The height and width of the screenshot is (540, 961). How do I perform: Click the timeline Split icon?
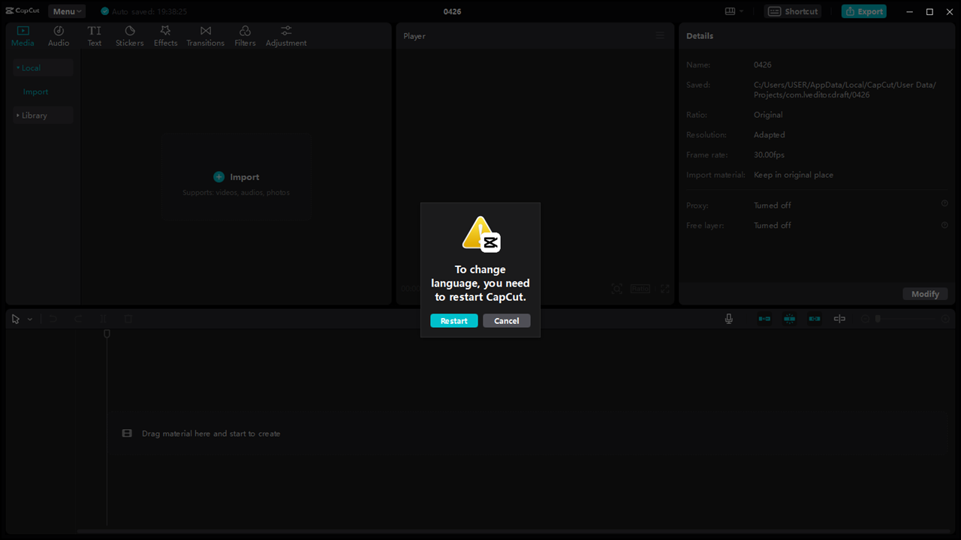[104, 319]
